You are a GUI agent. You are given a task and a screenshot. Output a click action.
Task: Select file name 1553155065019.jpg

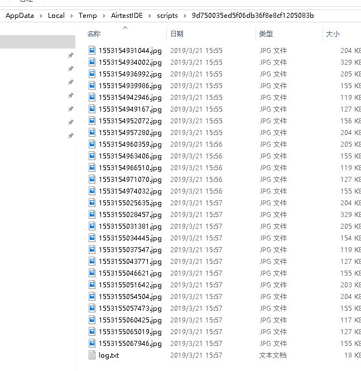130,332
